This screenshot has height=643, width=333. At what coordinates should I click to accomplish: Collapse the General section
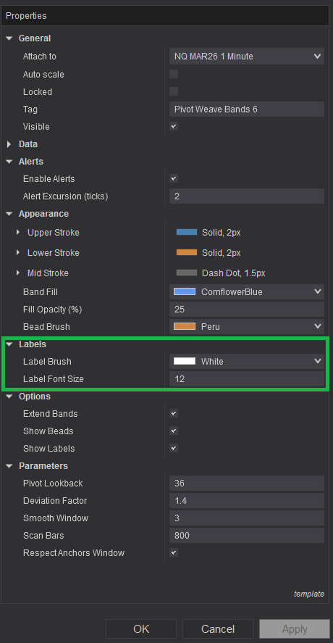click(x=9, y=38)
